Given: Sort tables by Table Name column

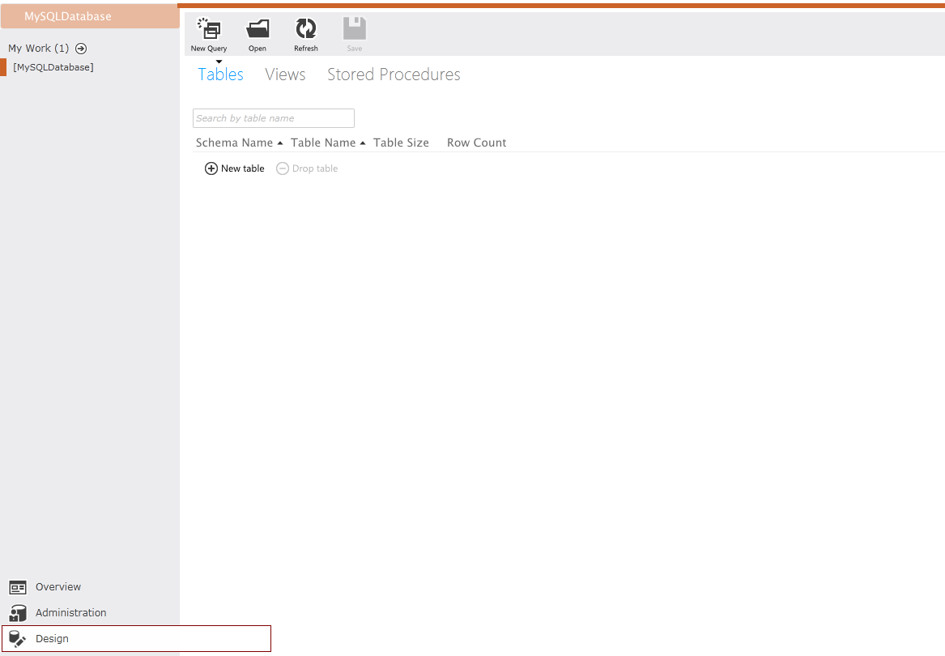Looking at the screenshot, I should click(x=323, y=143).
